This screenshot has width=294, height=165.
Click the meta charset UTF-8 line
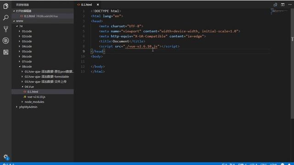tap(121, 26)
